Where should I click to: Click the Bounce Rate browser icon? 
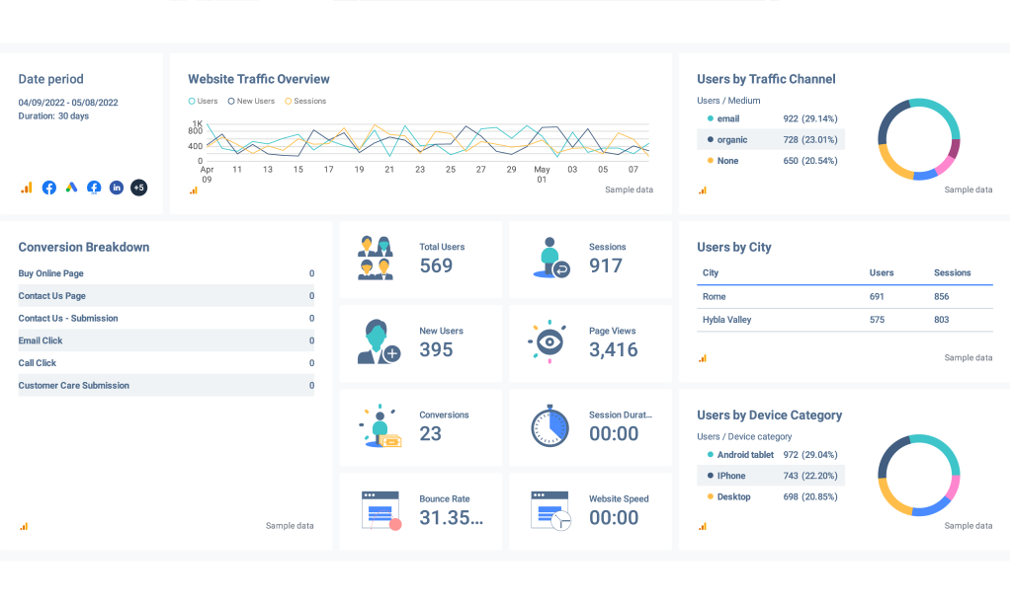coord(380,510)
